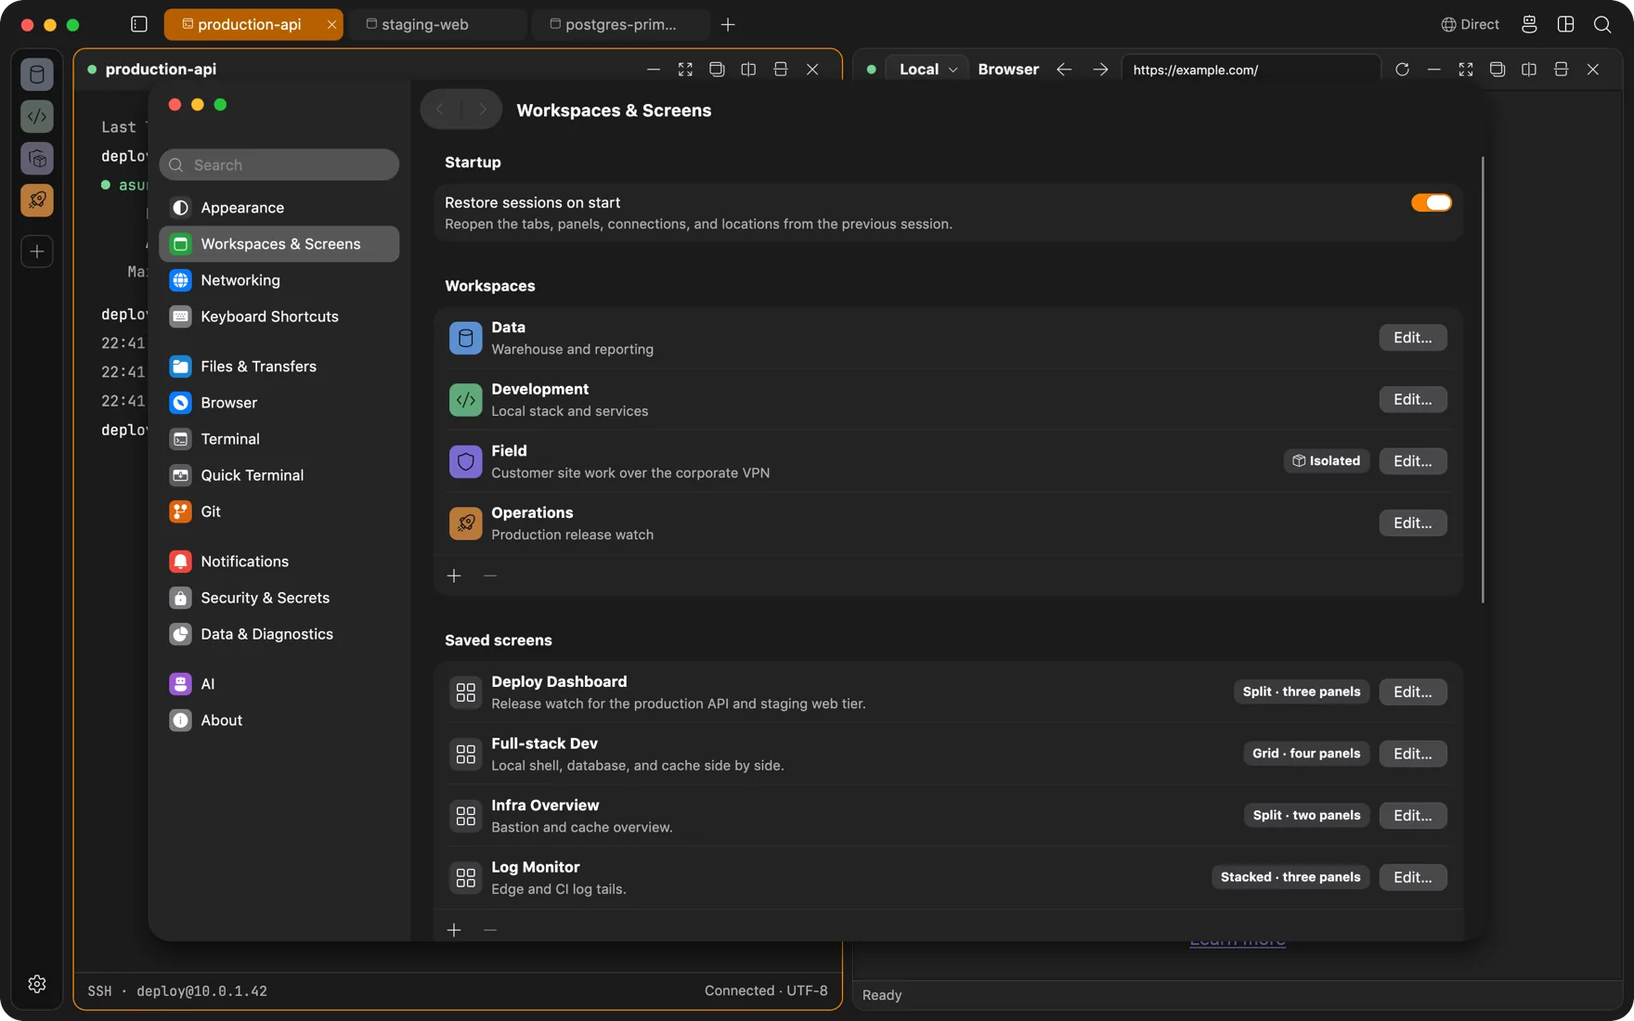The image size is (1634, 1021).
Task: Select the Git settings section
Action: (279, 511)
